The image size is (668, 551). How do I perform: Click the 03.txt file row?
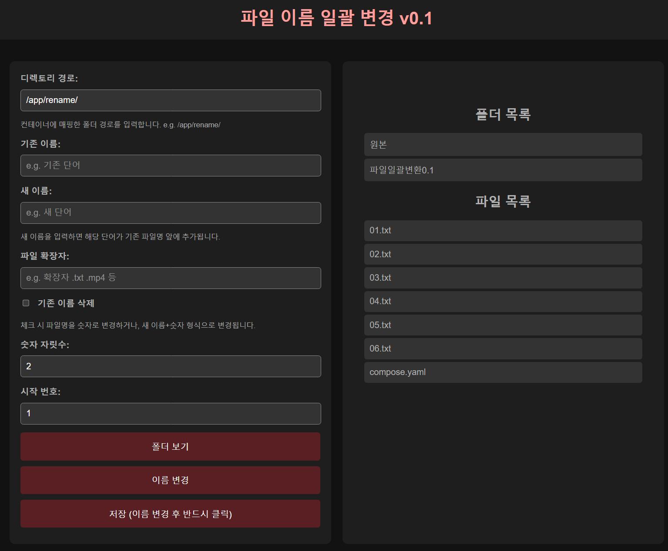[503, 278]
